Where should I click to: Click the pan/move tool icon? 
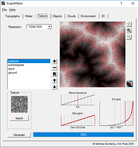(x=129, y=24)
